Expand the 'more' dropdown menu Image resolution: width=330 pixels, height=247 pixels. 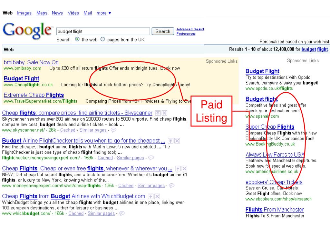(104, 13)
